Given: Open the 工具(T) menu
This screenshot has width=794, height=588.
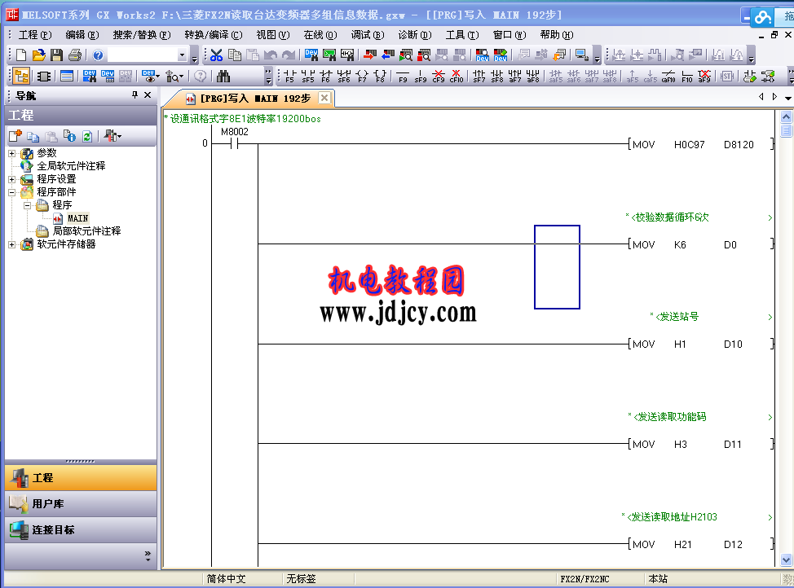Looking at the screenshot, I should 462,35.
